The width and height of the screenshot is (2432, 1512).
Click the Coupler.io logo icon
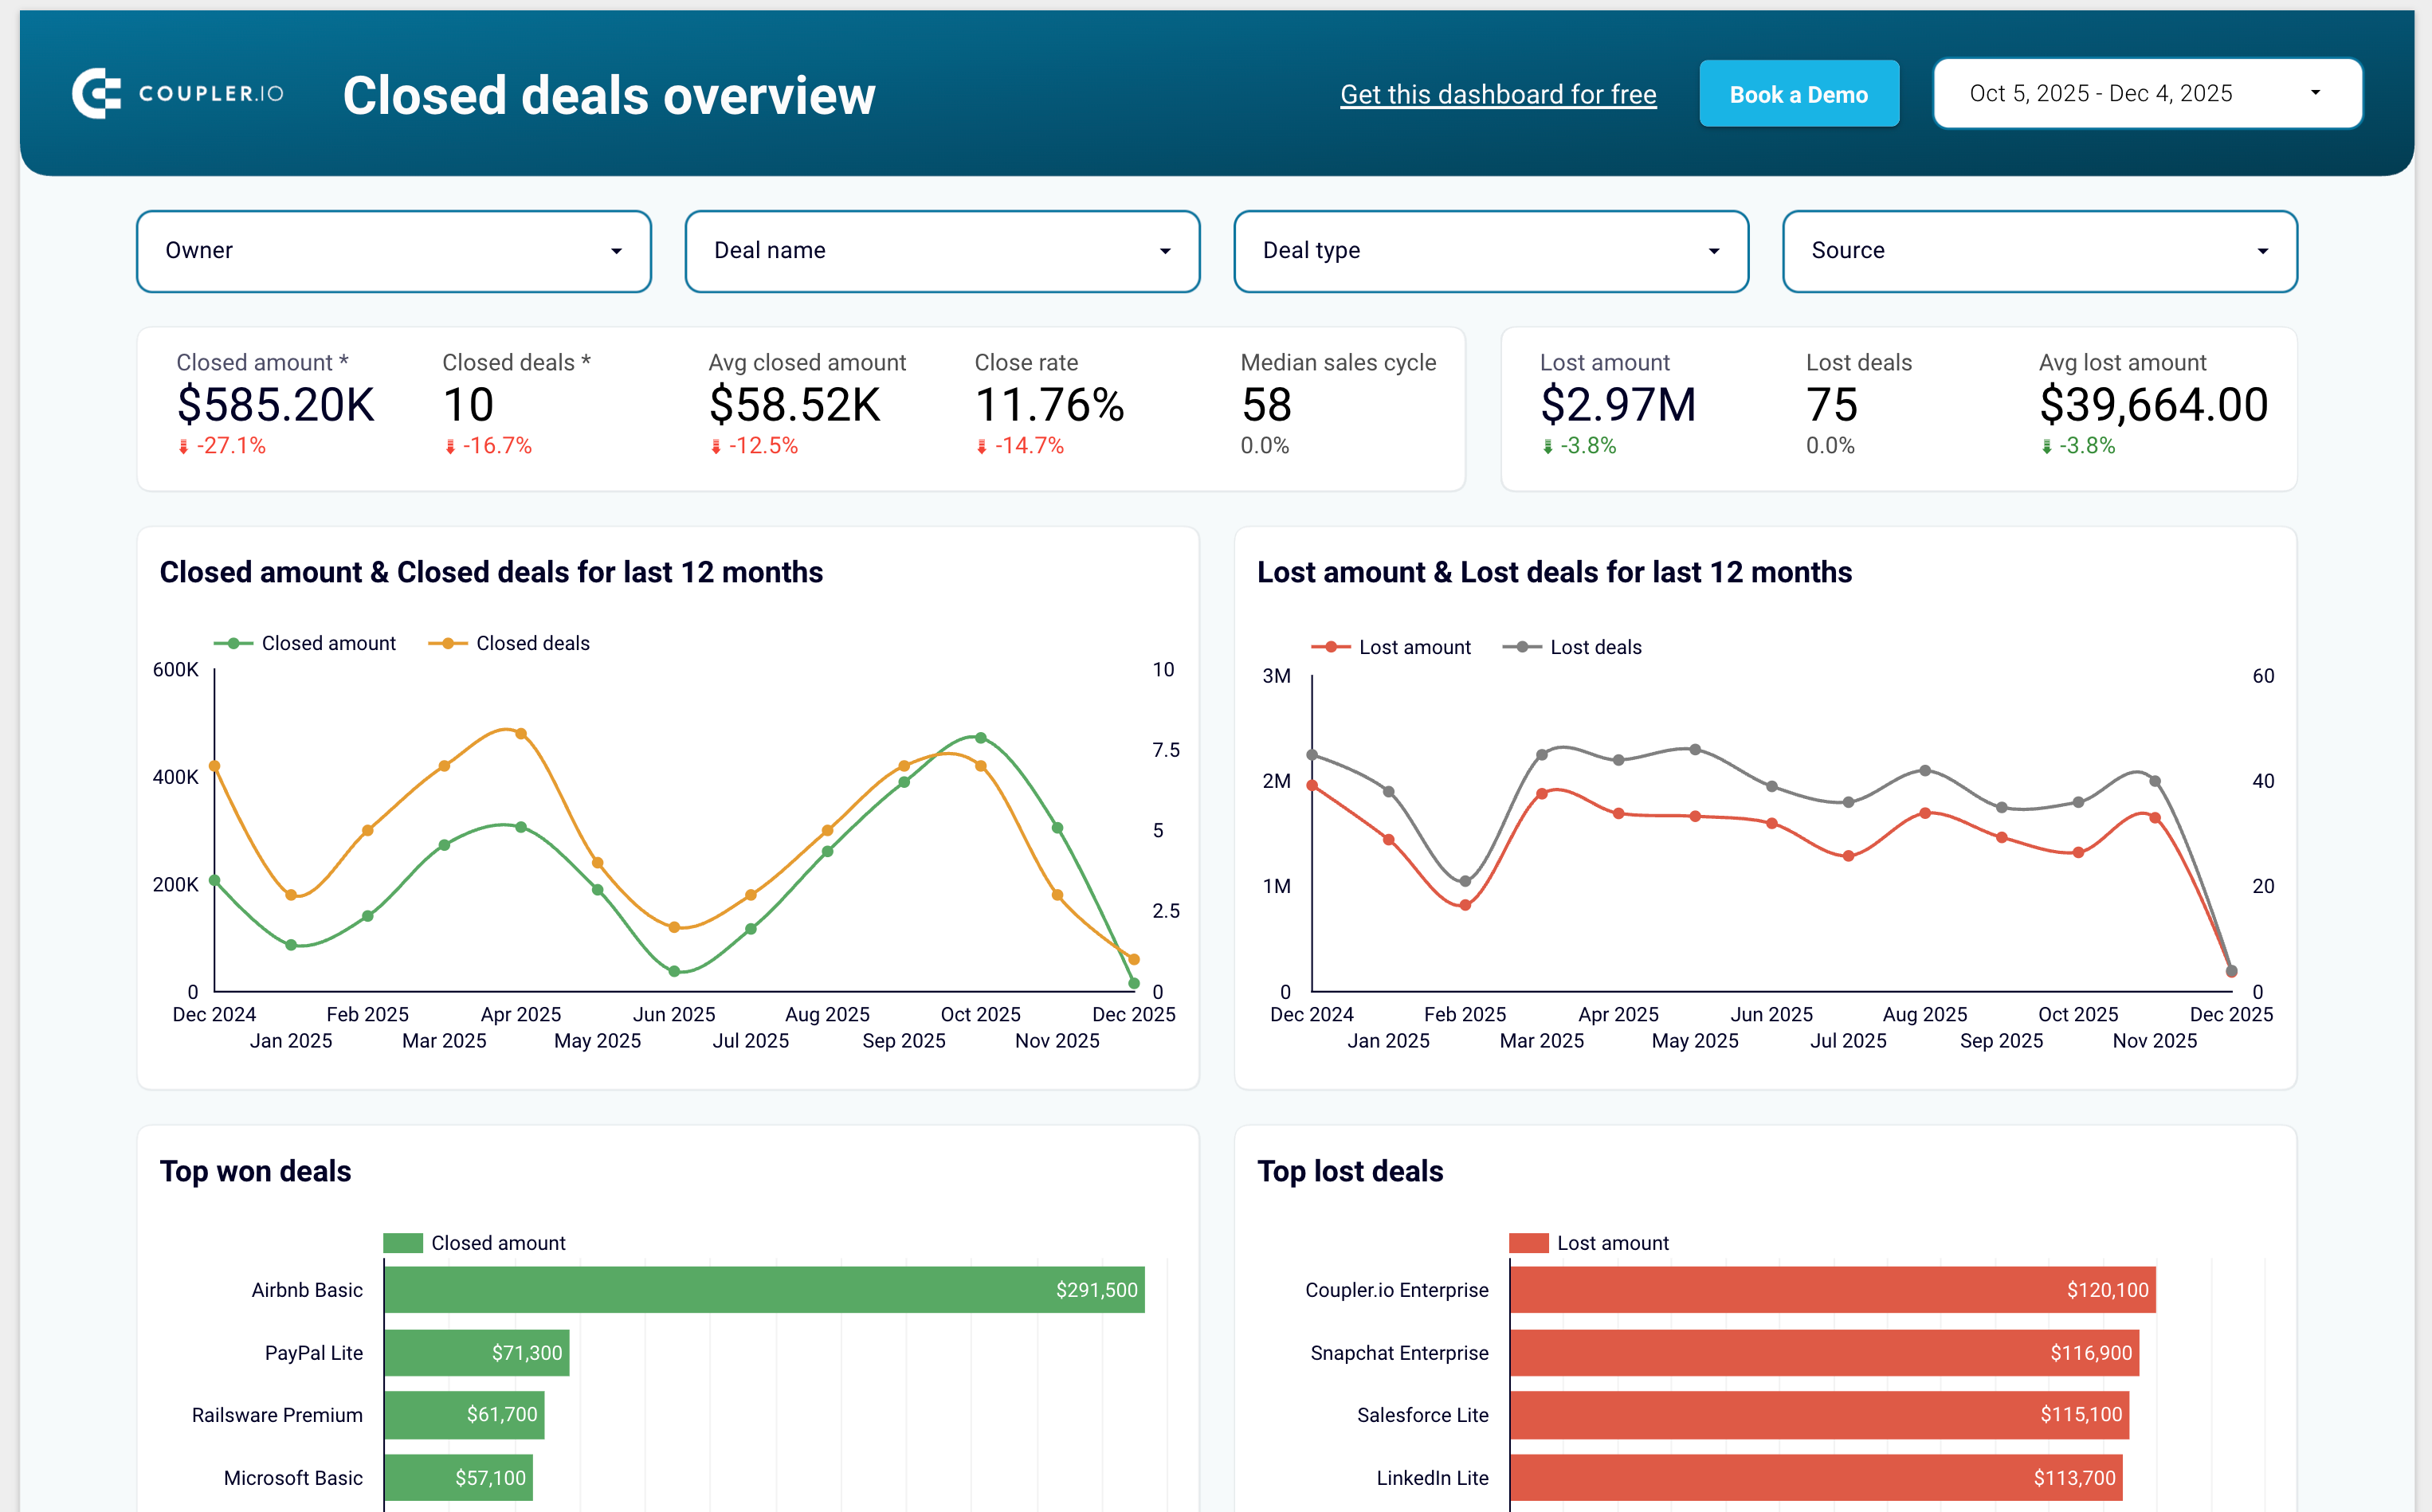[x=97, y=93]
